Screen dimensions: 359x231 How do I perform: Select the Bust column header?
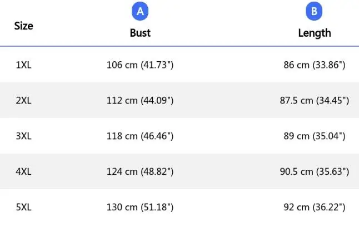click(x=140, y=33)
